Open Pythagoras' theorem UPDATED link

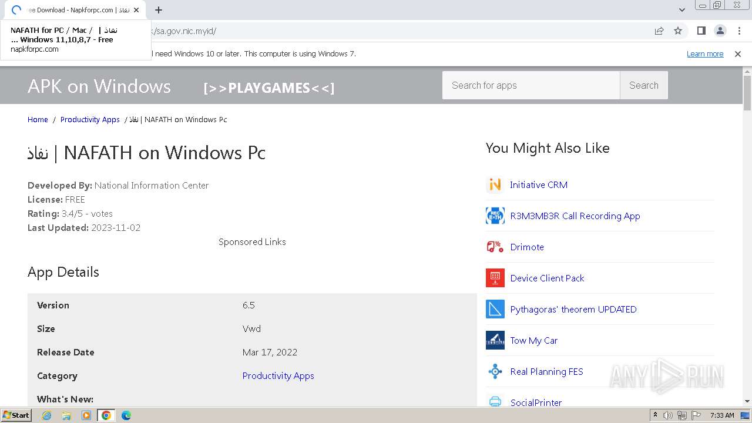coord(573,309)
